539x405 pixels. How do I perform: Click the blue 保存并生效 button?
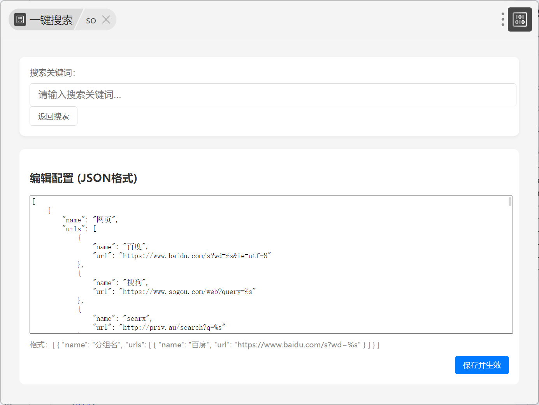(481, 365)
